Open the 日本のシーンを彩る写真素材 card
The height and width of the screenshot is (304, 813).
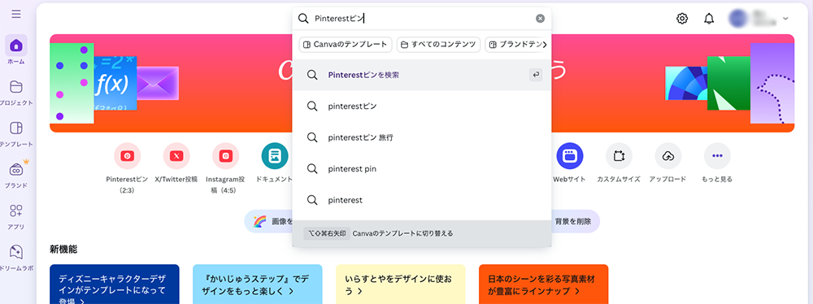tap(544, 284)
